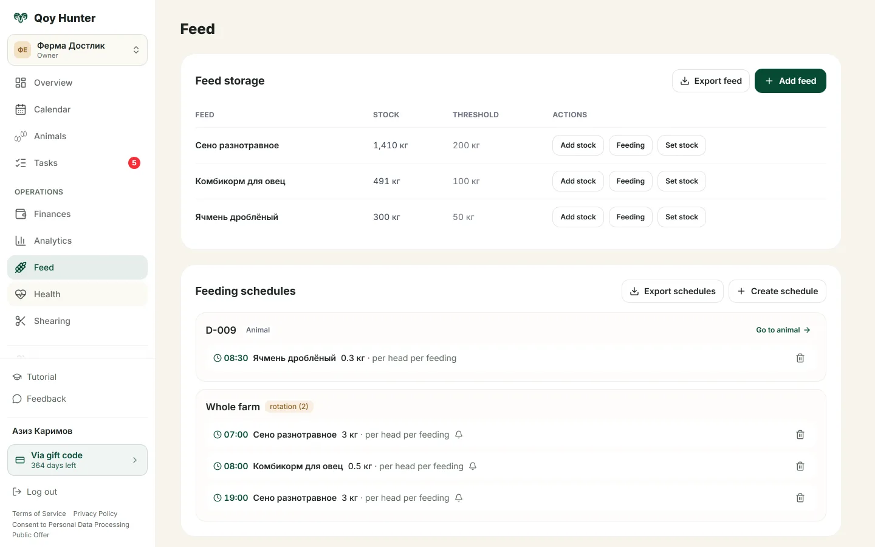
Task: Open Feedback form
Action: (39, 399)
